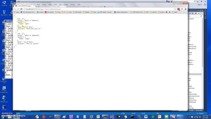
Task: Open the Yammer bookmark
Action: (40, 12)
